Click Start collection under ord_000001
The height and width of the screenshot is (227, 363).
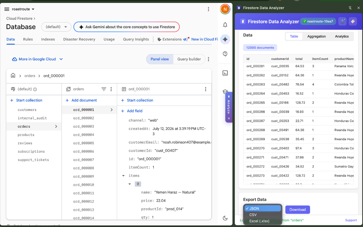tap(137, 100)
